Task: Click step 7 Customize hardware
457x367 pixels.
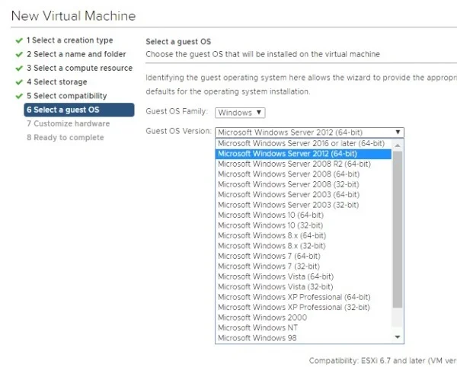Action: pos(69,123)
